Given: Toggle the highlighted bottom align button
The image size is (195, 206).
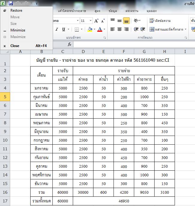Looking at the screenshot, I should click(x=126, y=21).
